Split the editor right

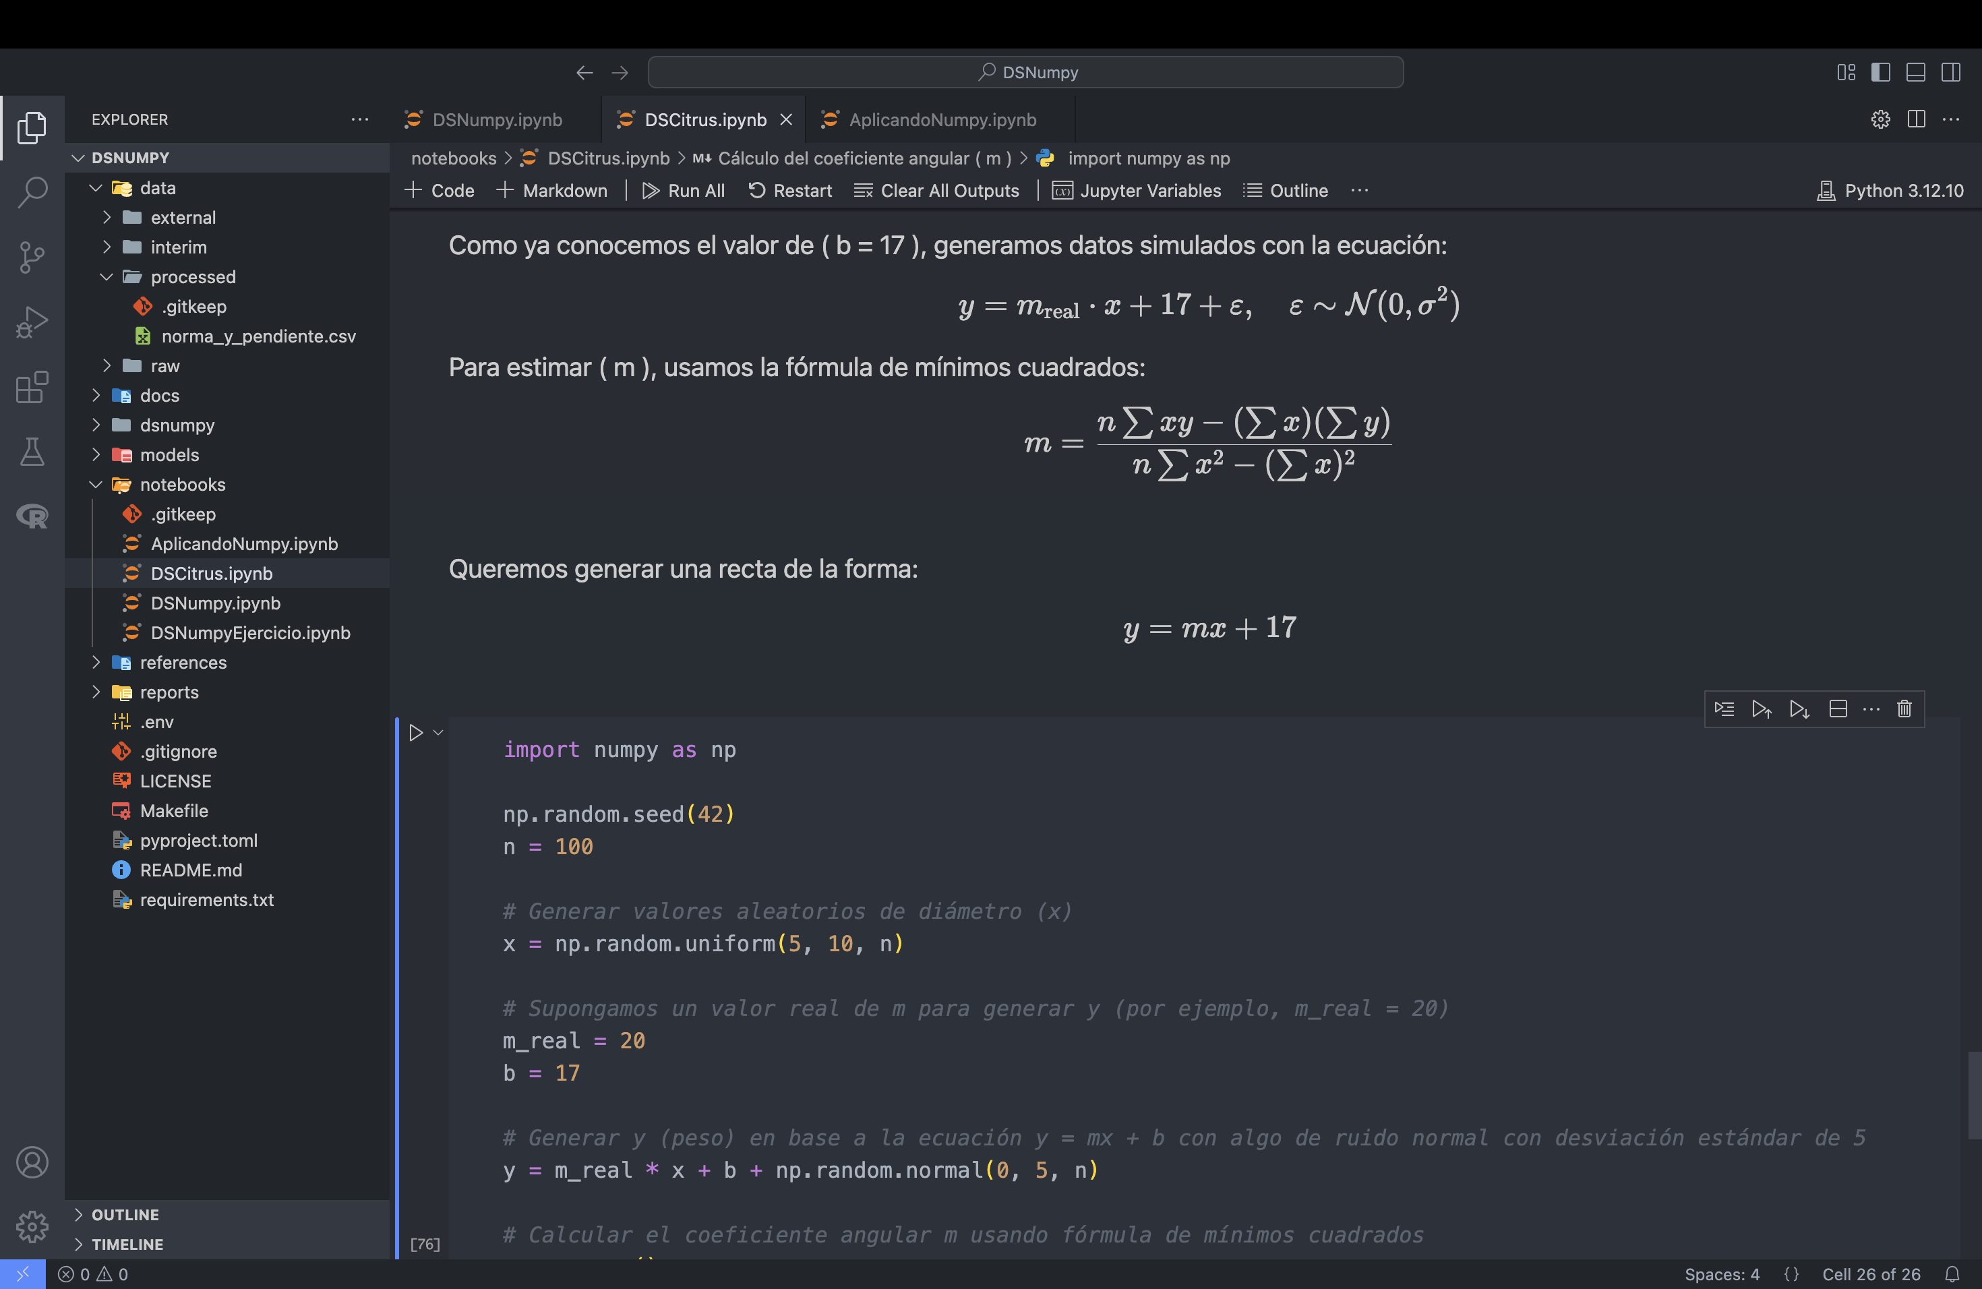coord(1916,119)
